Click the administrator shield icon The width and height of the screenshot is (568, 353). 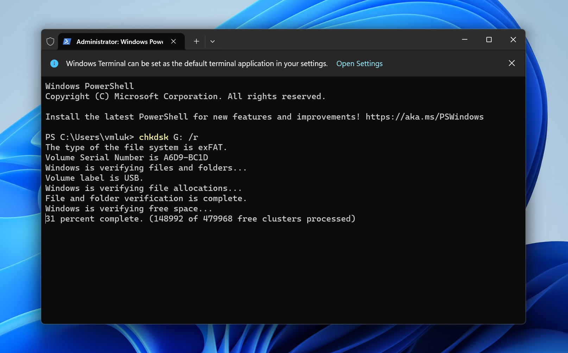point(50,41)
